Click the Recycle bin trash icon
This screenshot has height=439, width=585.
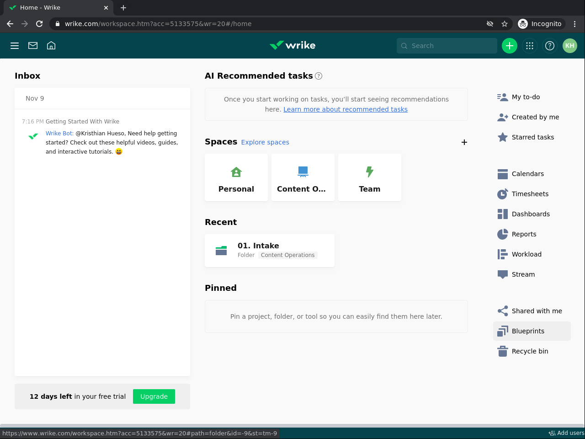(x=503, y=351)
